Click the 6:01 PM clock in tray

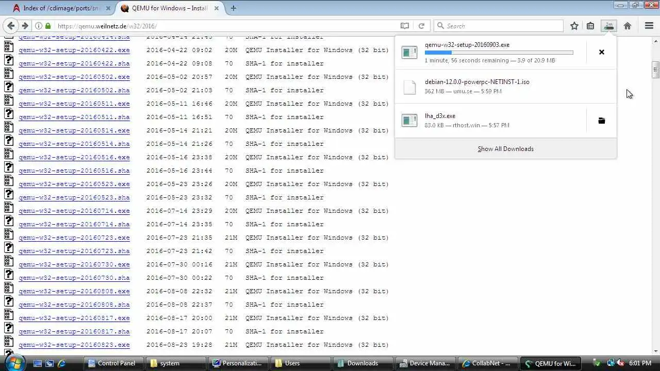[640, 363]
